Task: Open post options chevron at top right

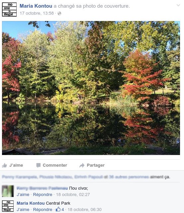Action: pyautogui.click(x=178, y=5)
